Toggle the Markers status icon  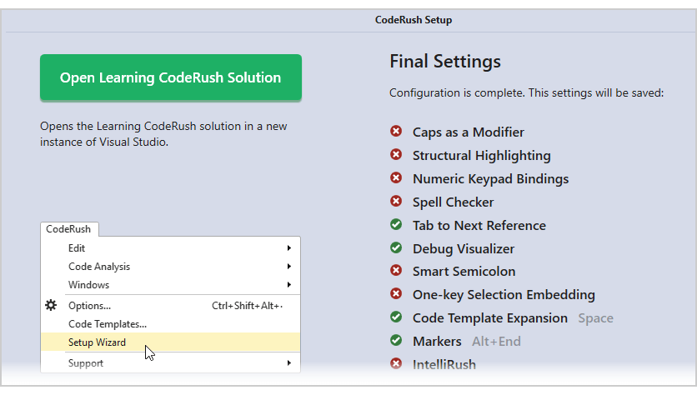[396, 341]
